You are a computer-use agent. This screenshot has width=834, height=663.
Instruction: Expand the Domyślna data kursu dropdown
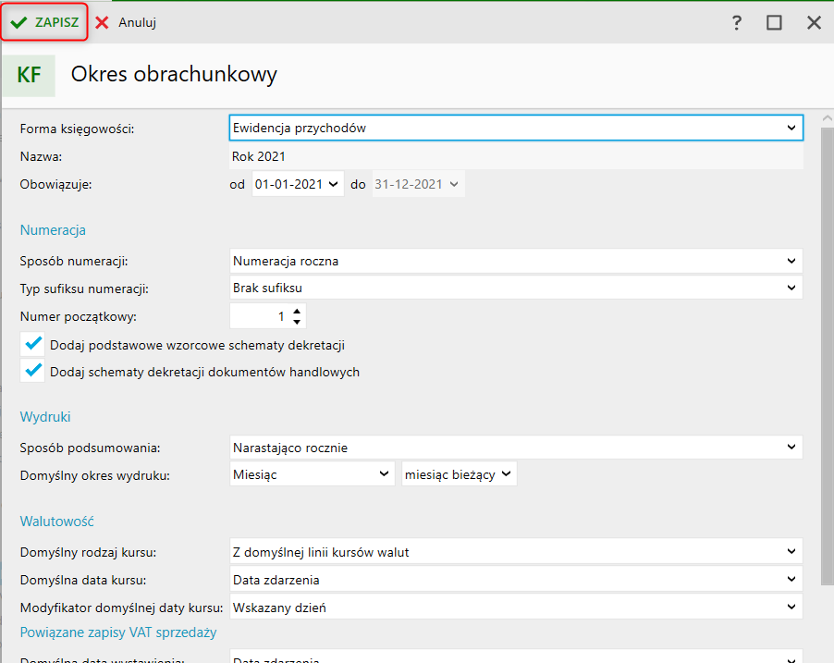(516, 580)
